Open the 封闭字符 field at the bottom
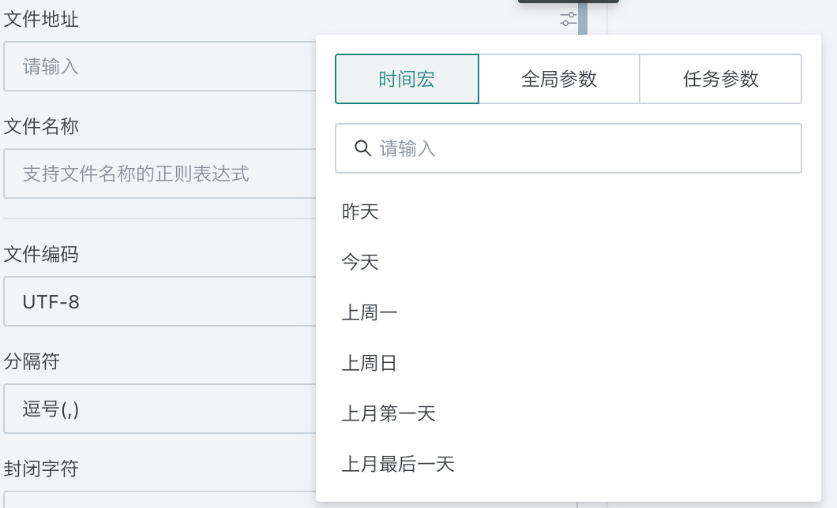The width and height of the screenshot is (837, 508). click(x=158, y=500)
